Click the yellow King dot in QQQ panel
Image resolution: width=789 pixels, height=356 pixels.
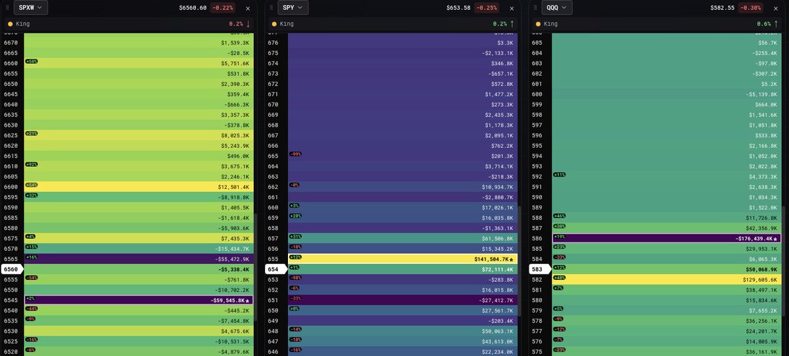click(x=538, y=24)
